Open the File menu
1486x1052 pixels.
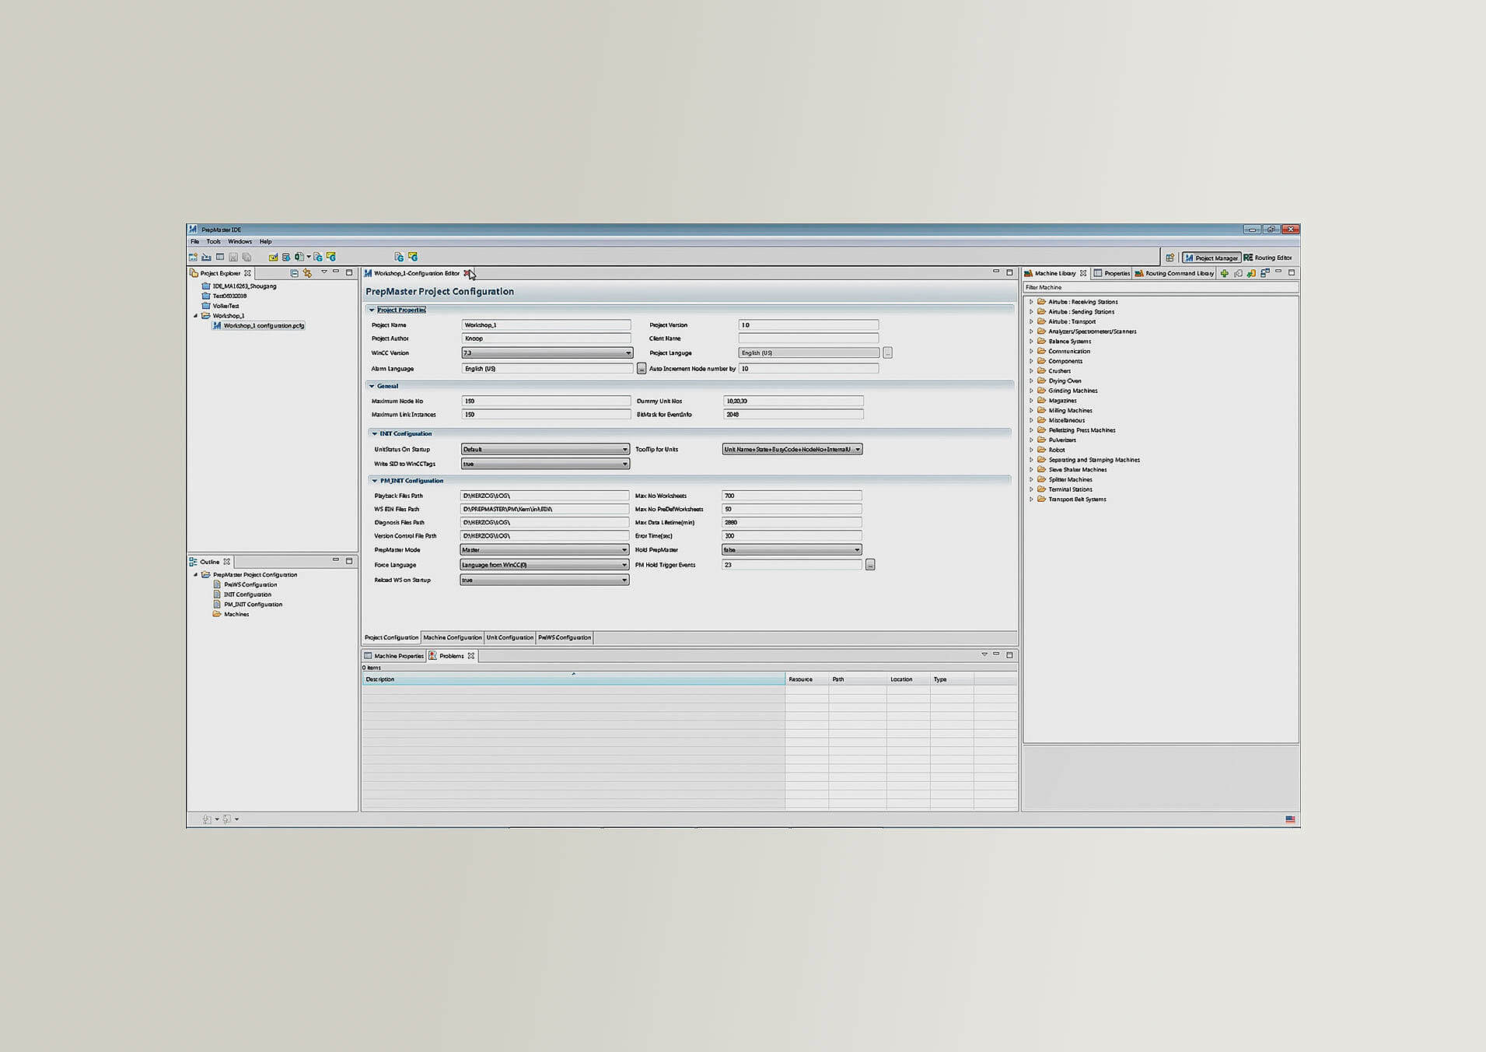click(x=195, y=242)
